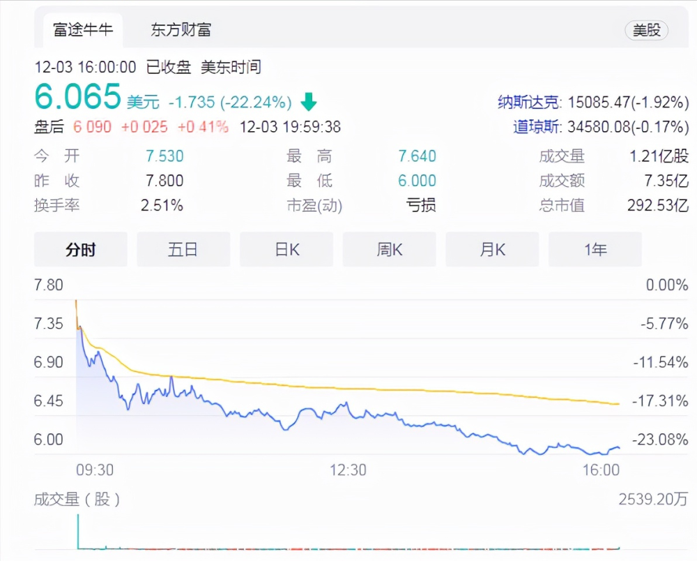The width and height of the screenshot is (697, 561).
Task: Select the change text -1.735 (-22.24%)
Action: pos(230,103)
